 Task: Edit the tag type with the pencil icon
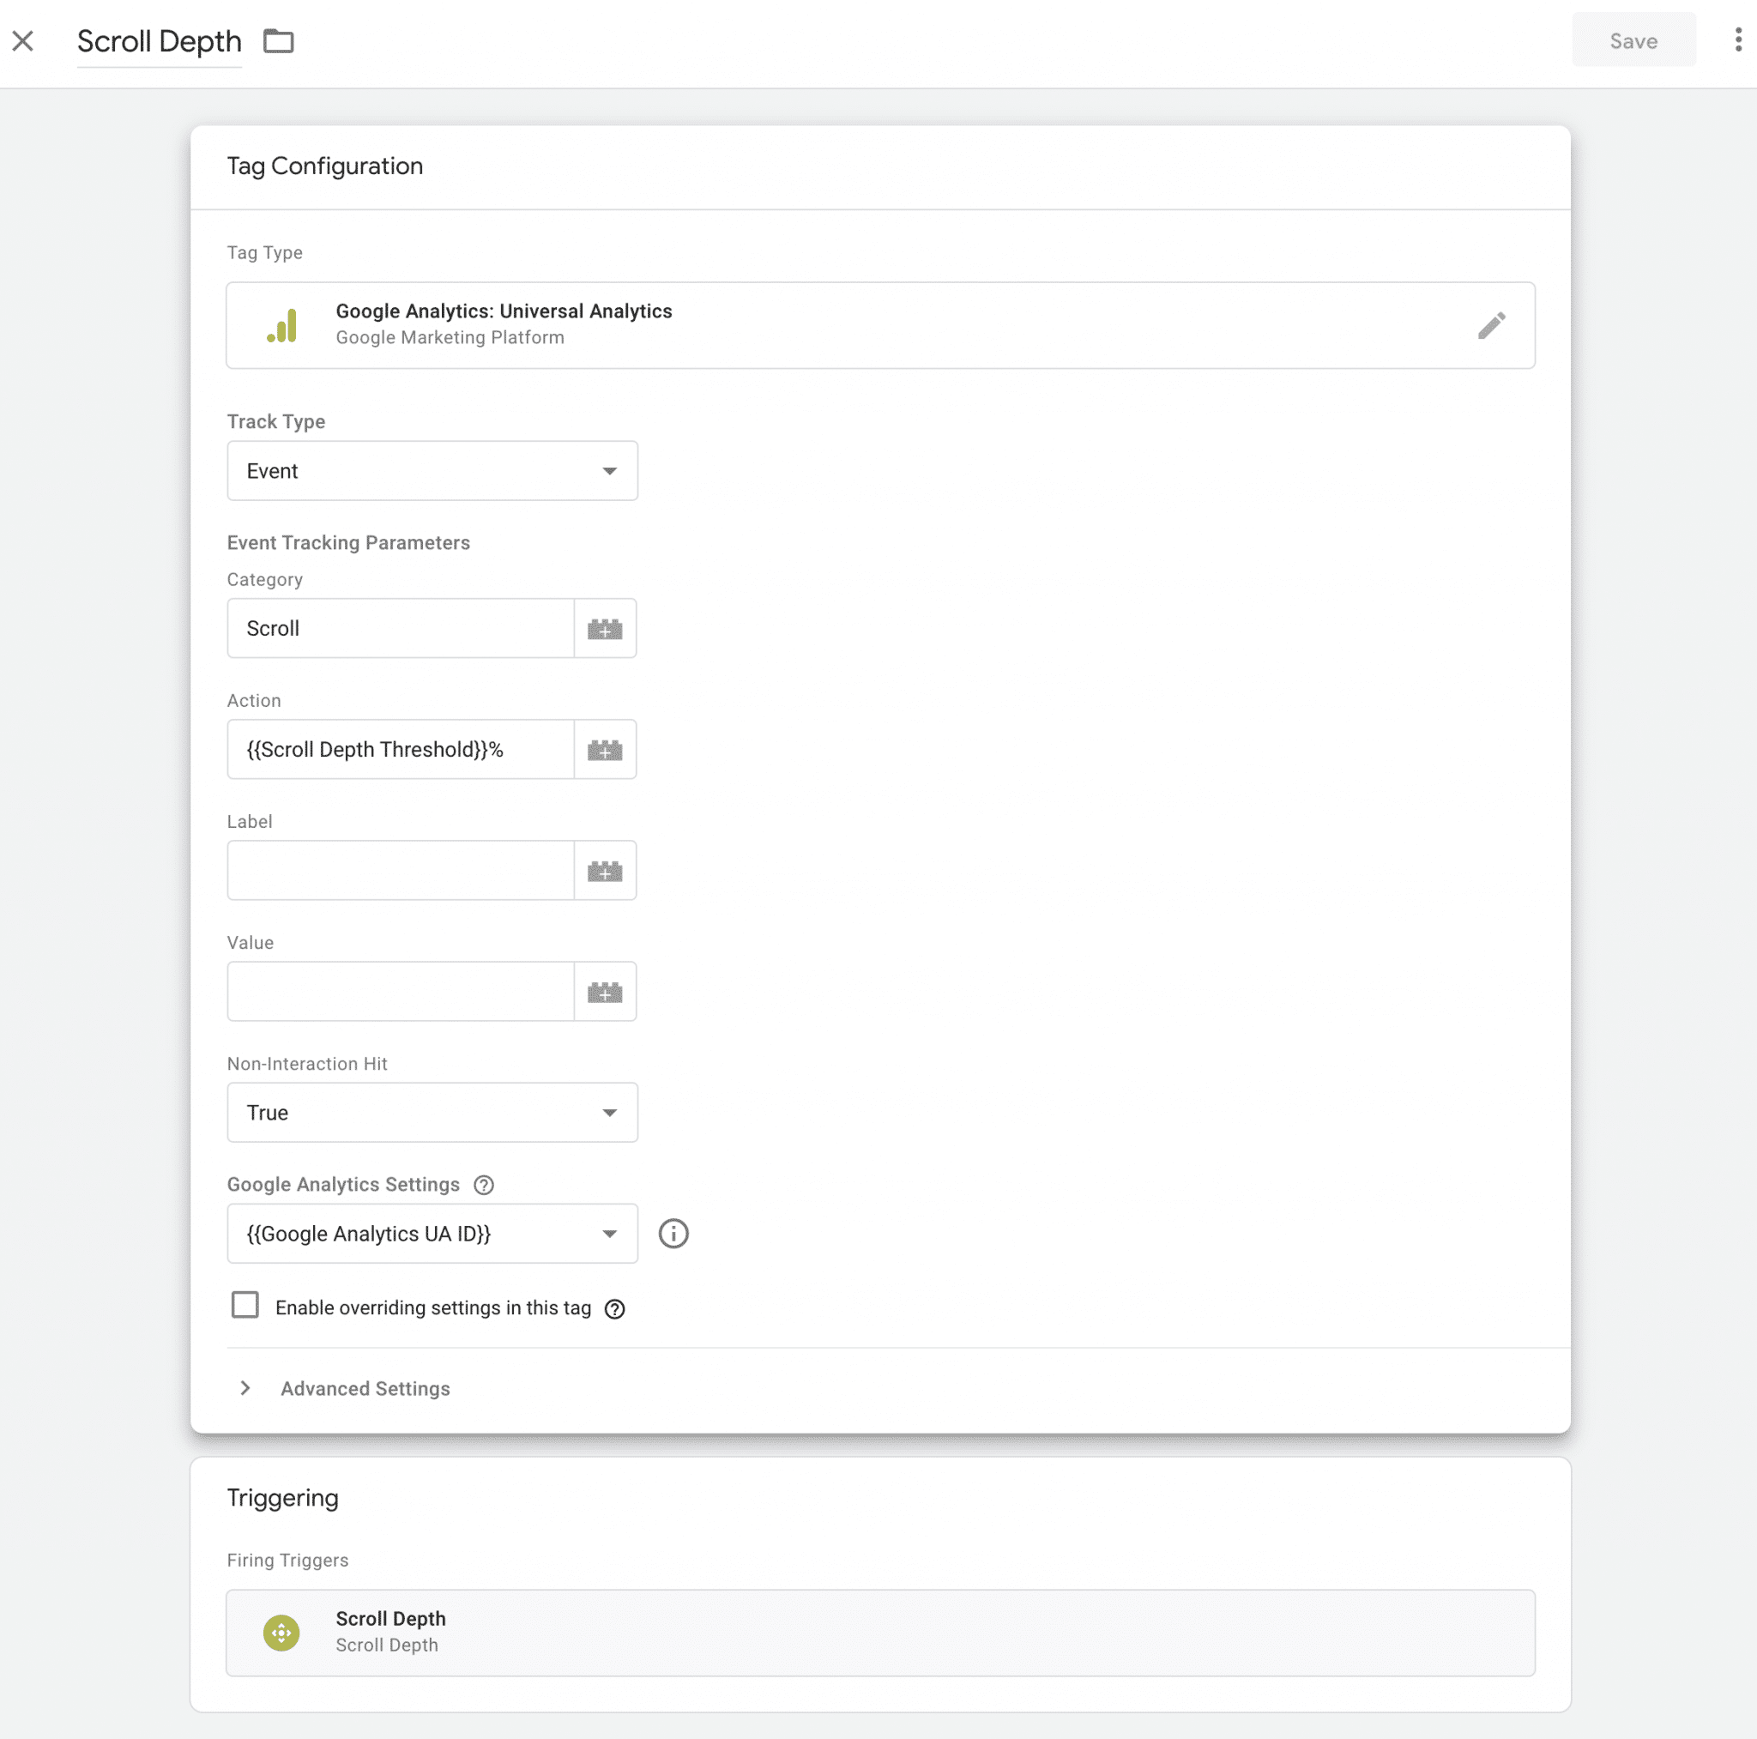coord(1493,324)
